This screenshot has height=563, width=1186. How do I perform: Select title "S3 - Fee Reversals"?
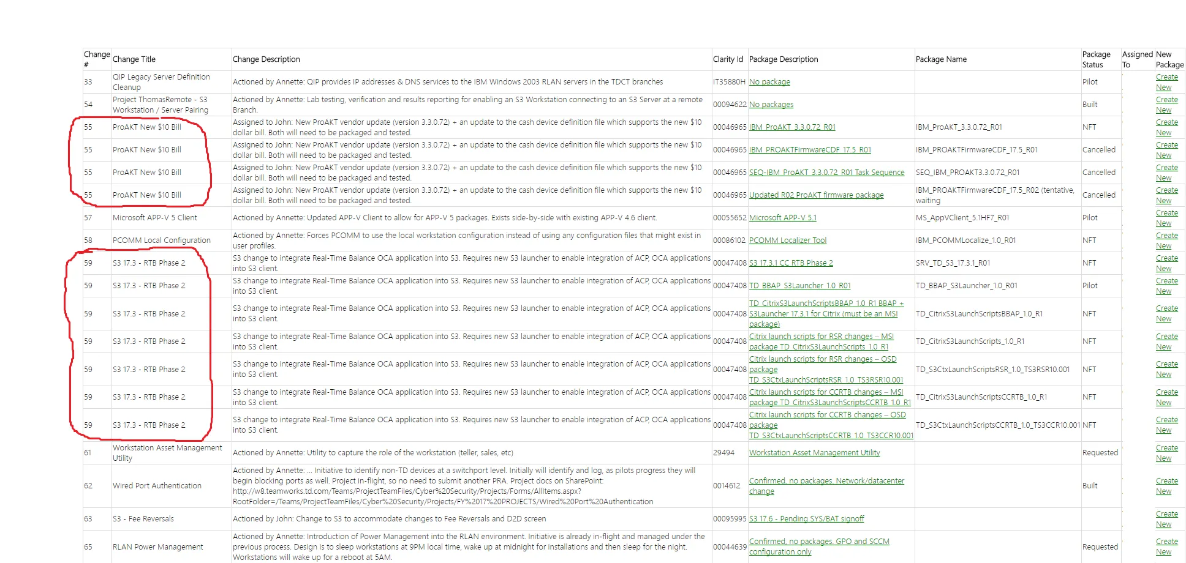[143, 519]
